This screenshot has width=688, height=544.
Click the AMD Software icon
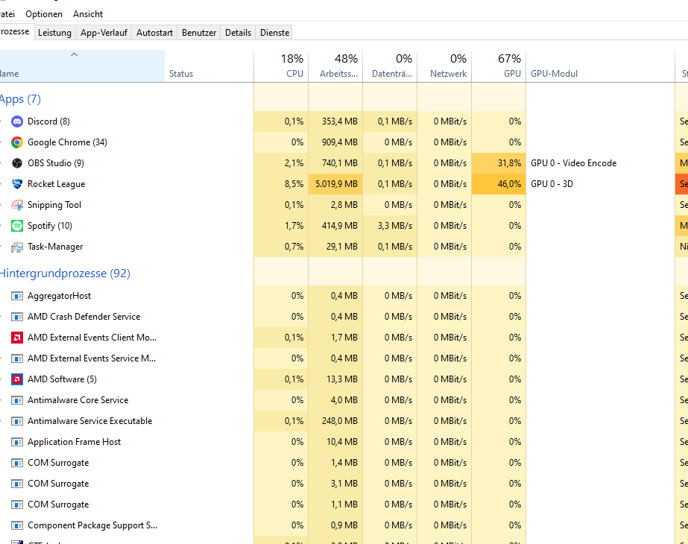pos(17,379)
